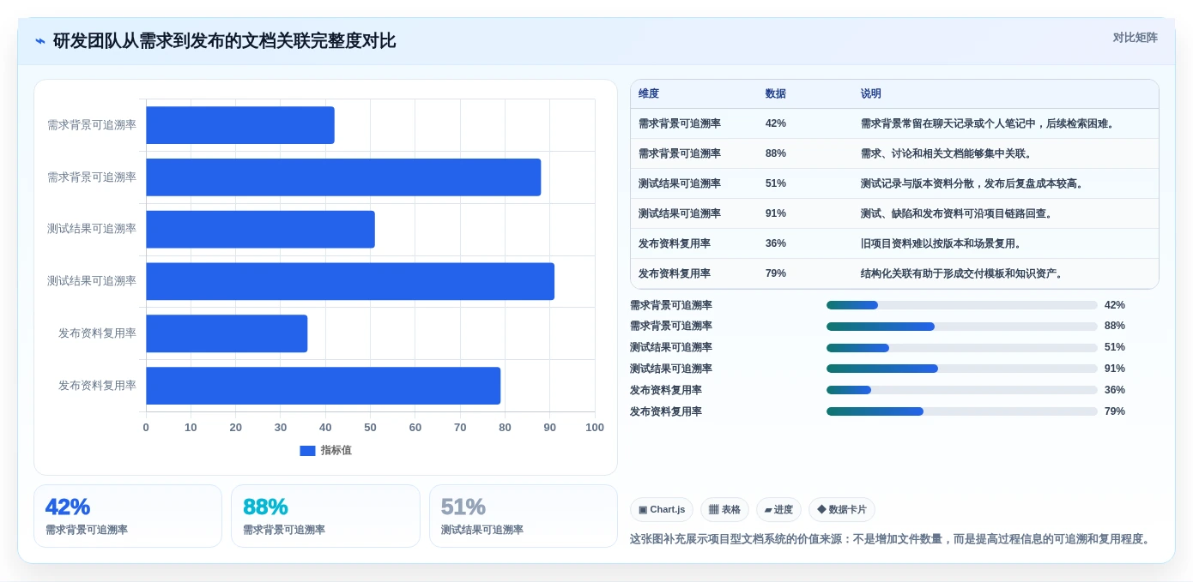This screenshot has width=1193, height=582.
Task: Open the 51% 测试结果可追溯率 data card
Action: pyautogui.click(x=524, y=516)
